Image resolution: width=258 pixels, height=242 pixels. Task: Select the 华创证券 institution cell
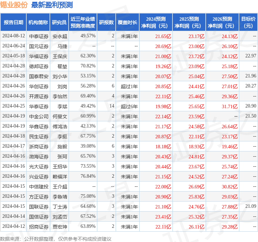tap(39, 86)
